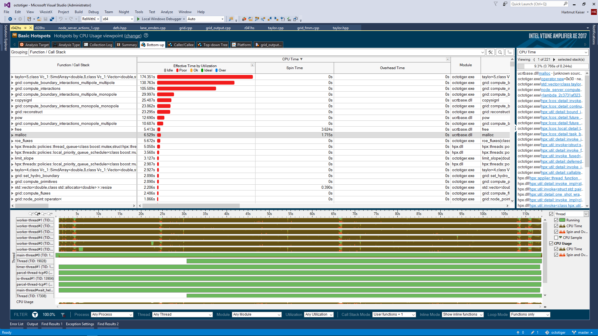Toggle CPU Time checkbox under CPU Usage
Image resolution: width=598 pixels, height=336 pixels.
[556, 249]
